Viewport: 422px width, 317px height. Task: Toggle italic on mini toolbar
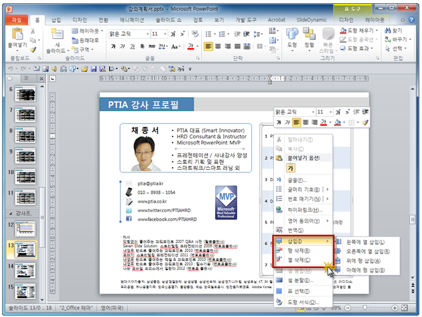point(287,122)
